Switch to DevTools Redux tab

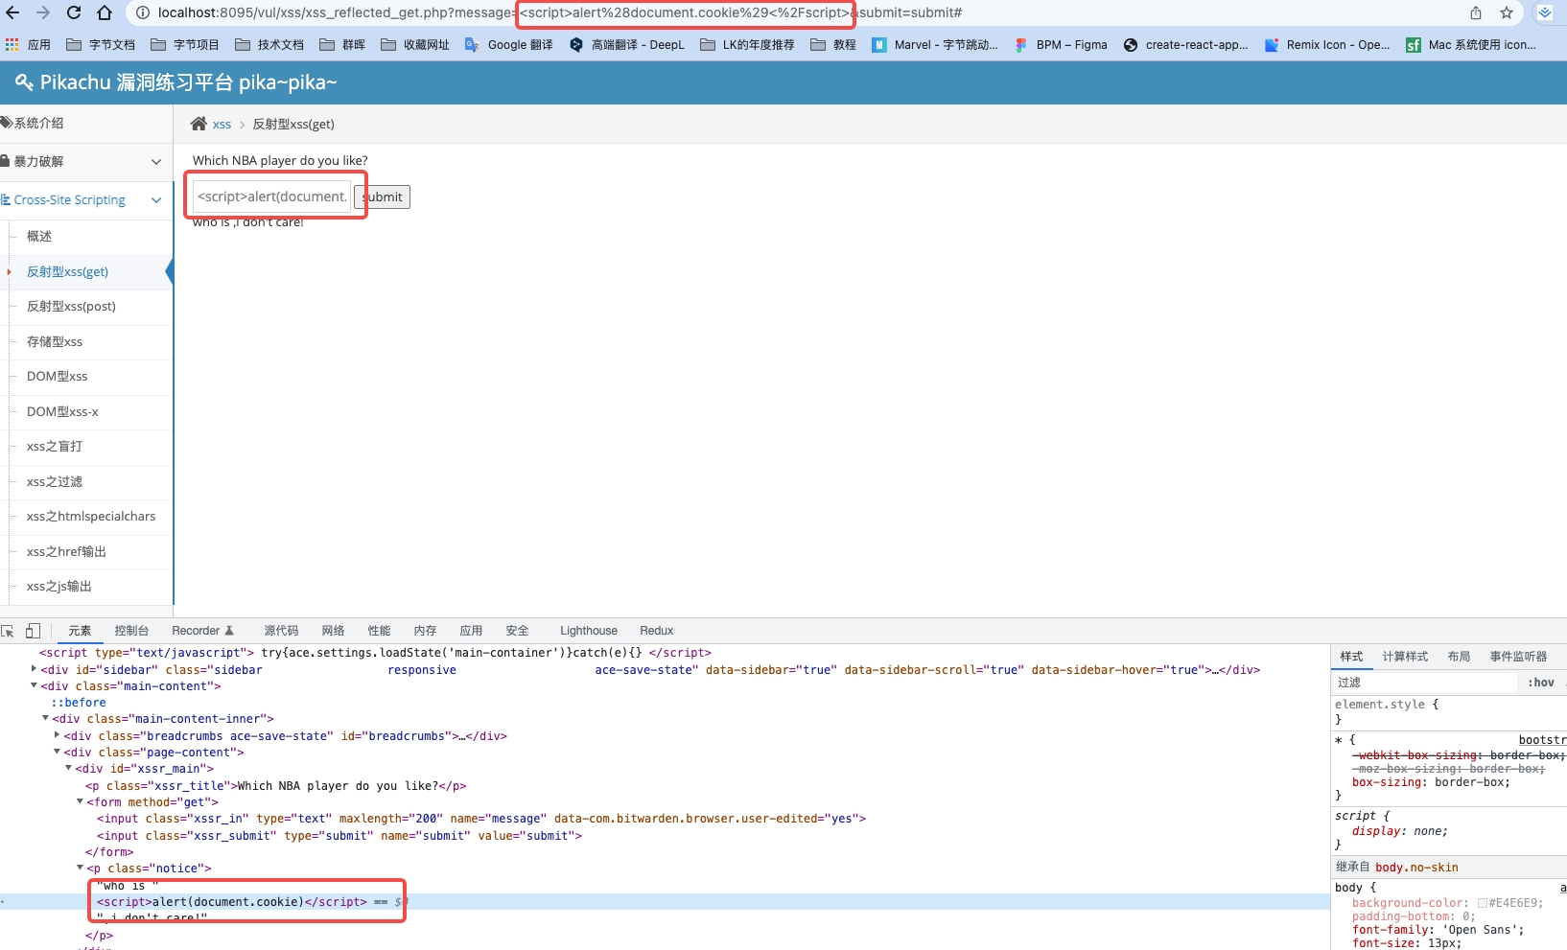pyautogui.click(x=657, y=631)
